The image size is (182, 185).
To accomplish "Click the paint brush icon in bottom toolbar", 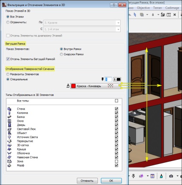I will tap(161, 176).
